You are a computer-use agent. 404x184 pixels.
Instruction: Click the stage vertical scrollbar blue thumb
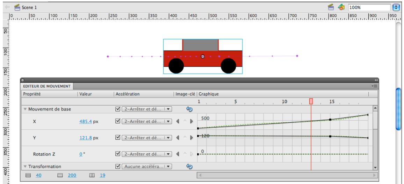pyautogui.click(x=398, y=109)
